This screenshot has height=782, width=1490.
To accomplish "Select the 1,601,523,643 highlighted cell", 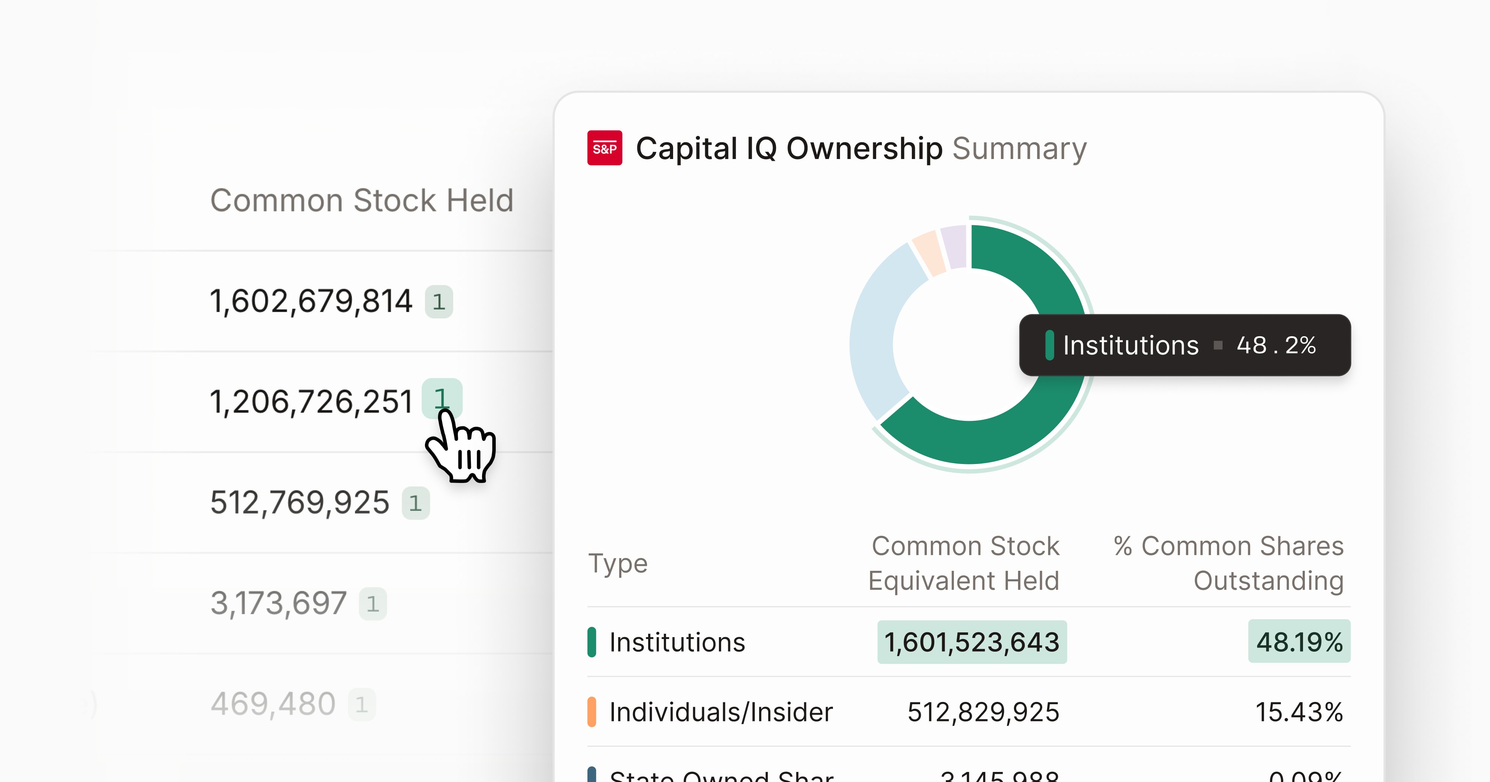I will 972,642.
